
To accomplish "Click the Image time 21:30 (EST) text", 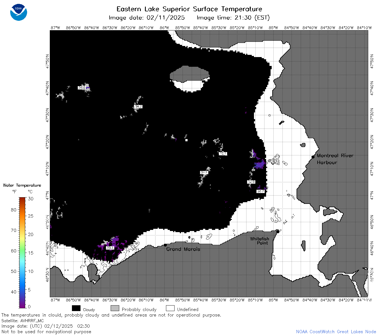I will coord(233,18).
